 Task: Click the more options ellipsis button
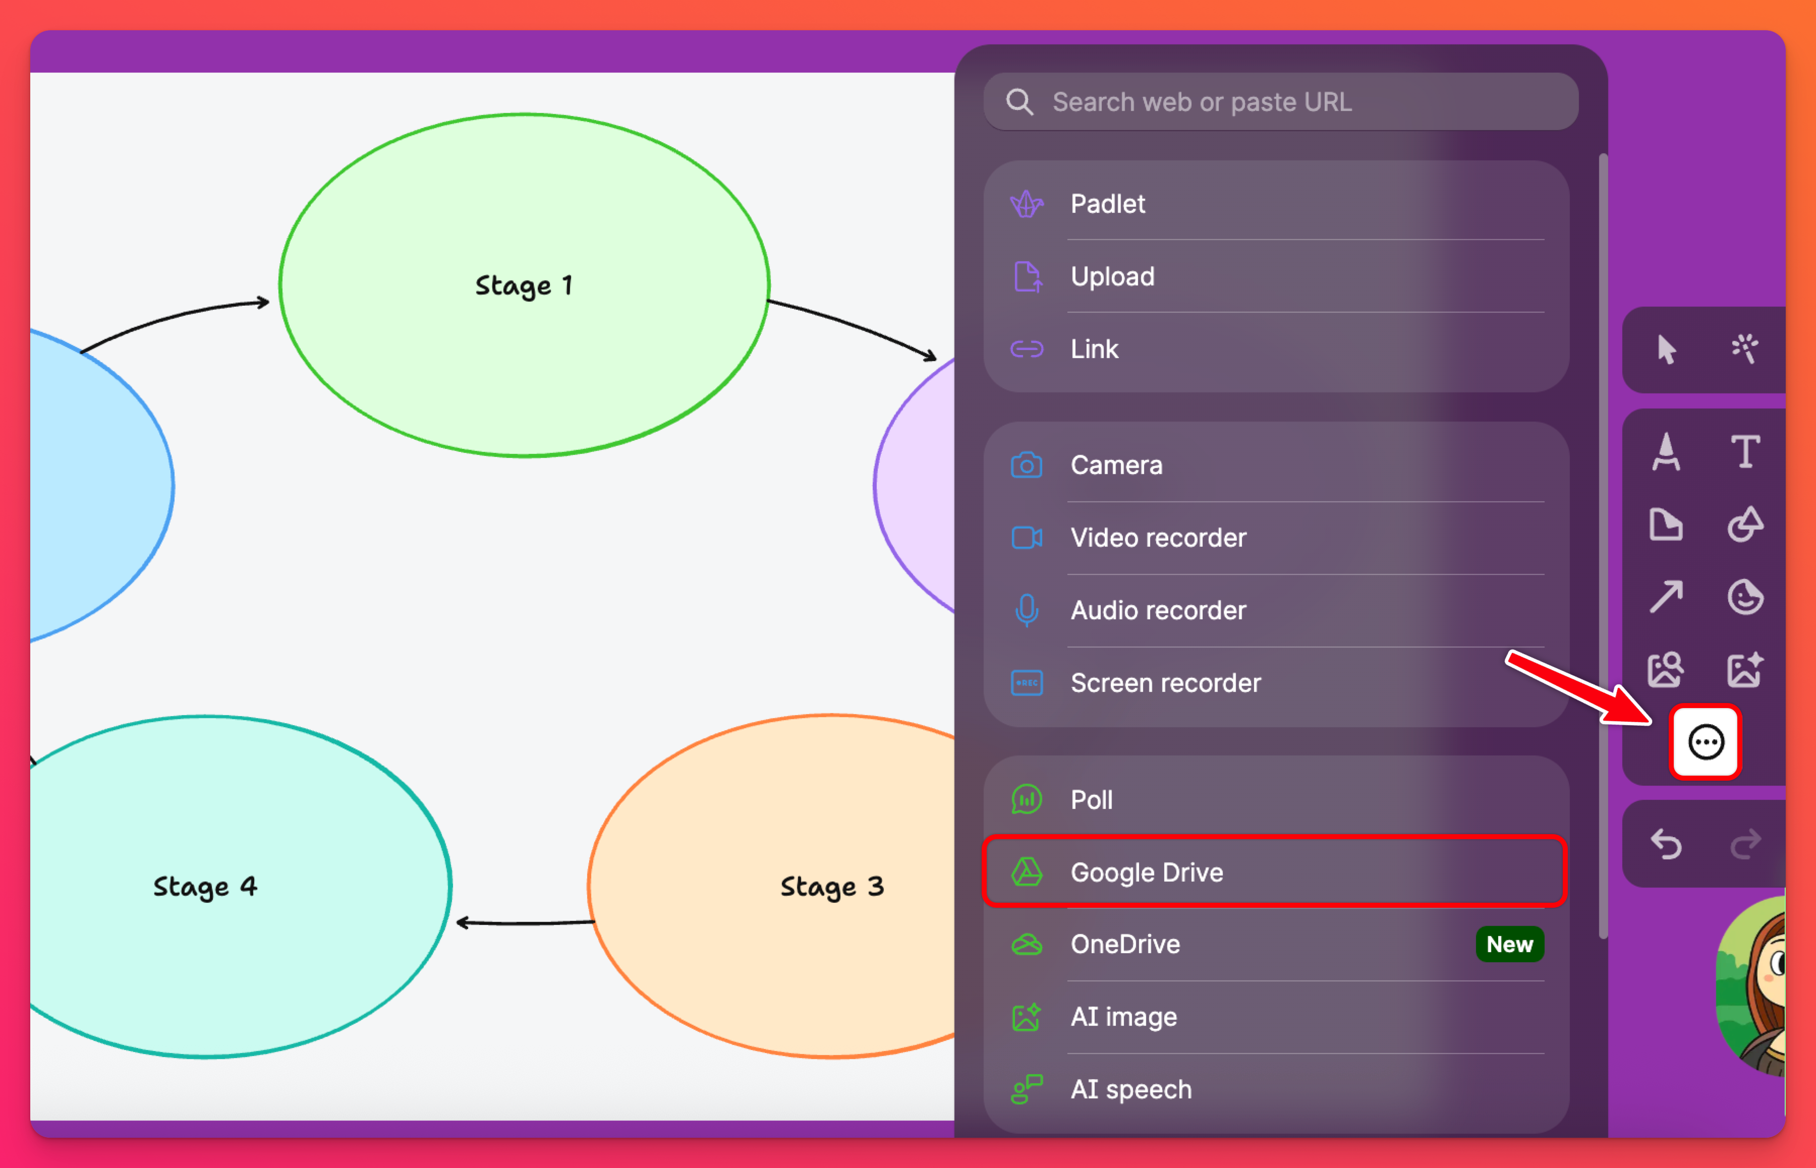1705,742
